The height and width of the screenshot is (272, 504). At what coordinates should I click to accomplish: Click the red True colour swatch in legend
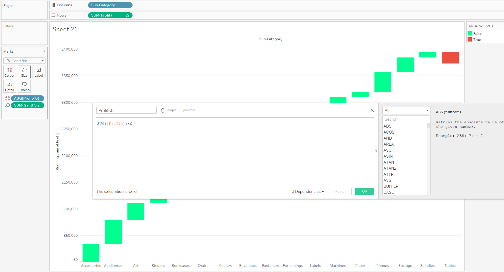(469, 39)
